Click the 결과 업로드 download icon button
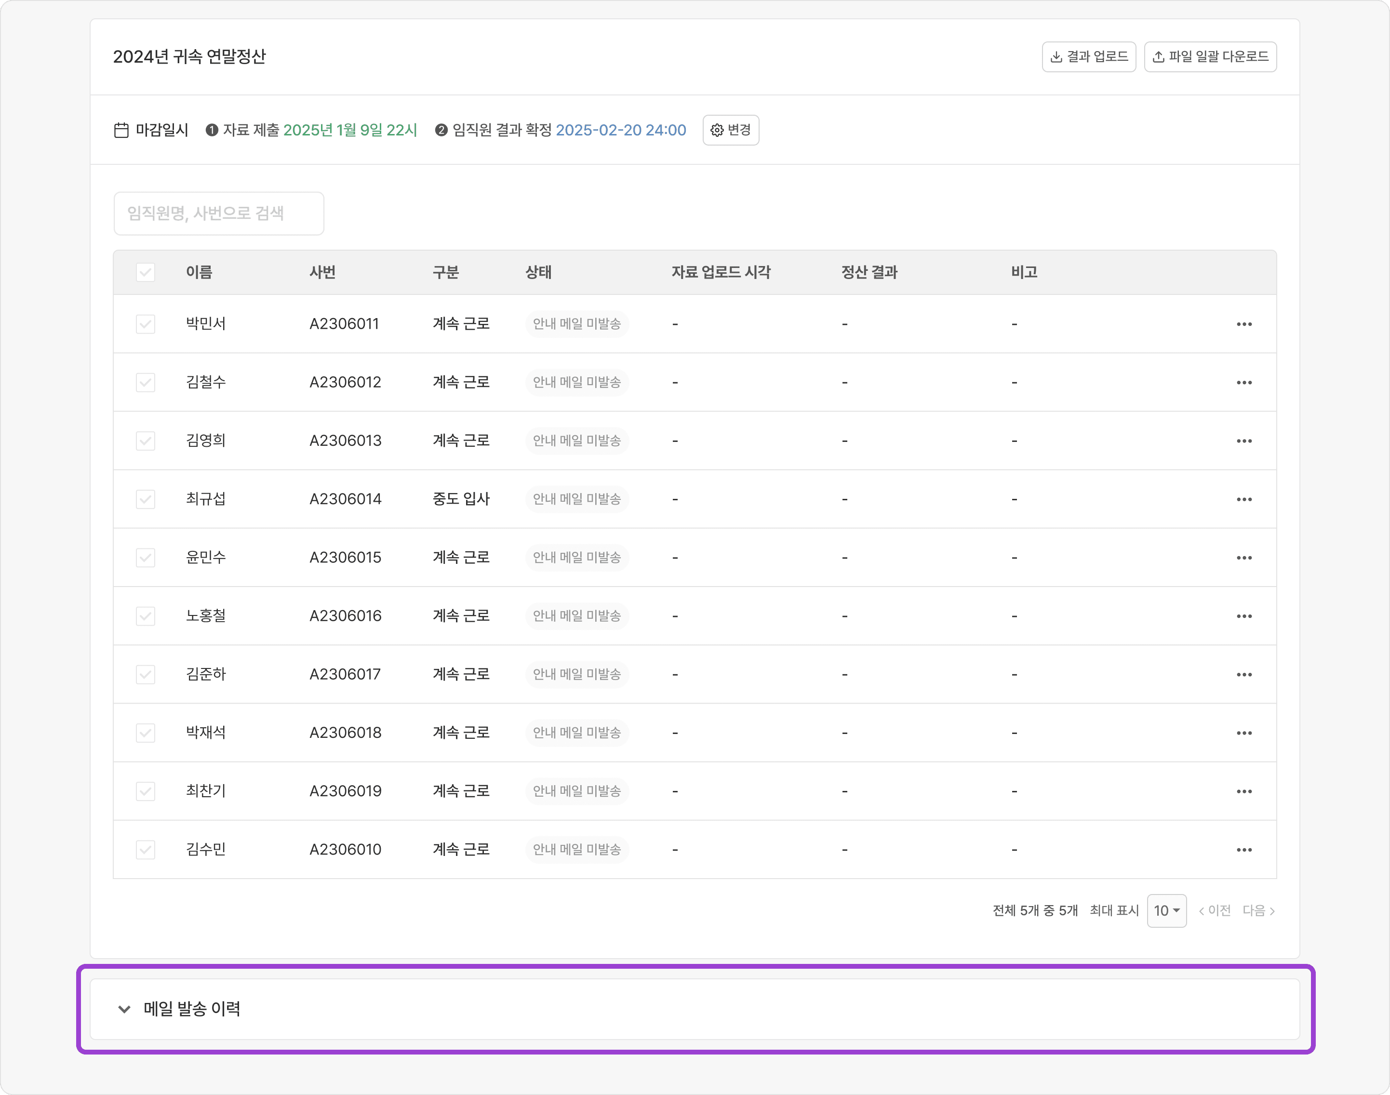Screen dimensions: 1390x1095 click(1089, 57)
